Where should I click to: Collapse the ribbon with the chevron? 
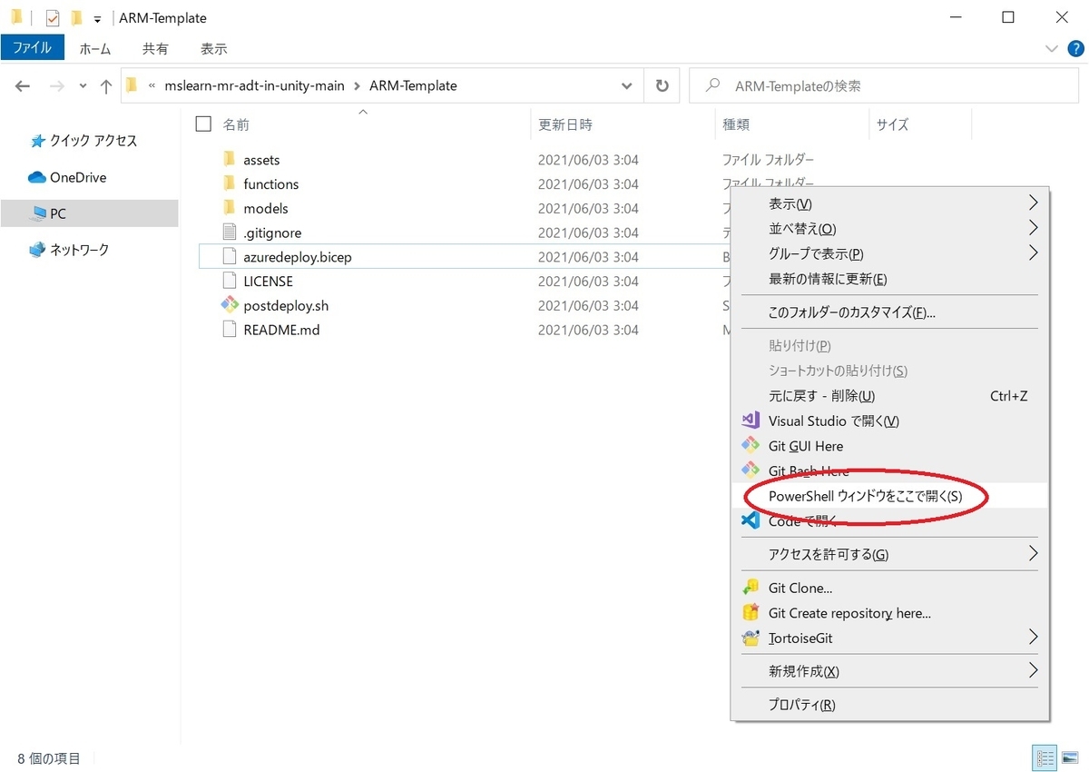click(x=1052, y=49)
